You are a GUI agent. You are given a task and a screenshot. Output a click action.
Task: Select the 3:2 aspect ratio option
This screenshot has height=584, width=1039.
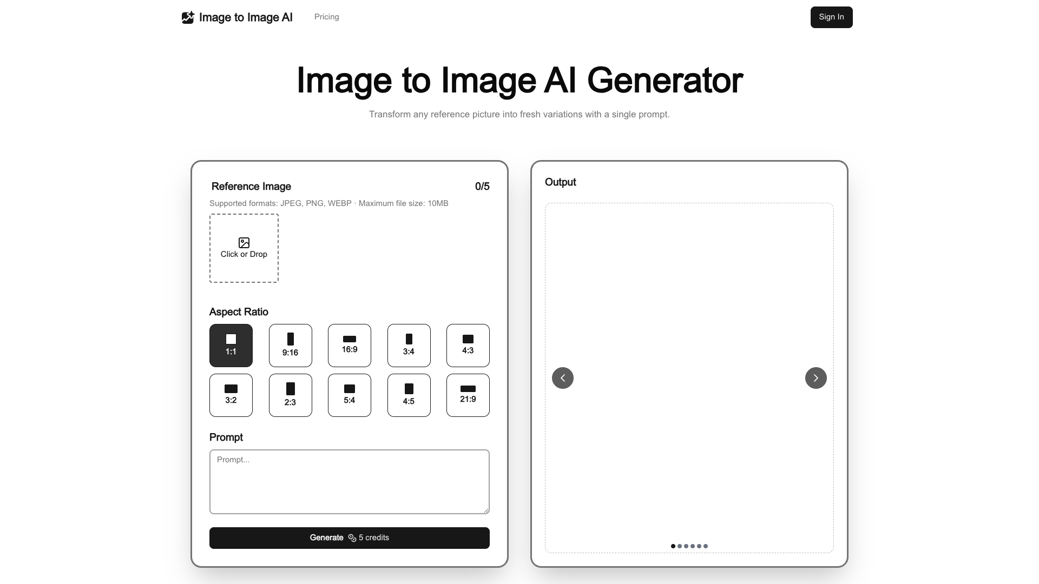tap(231, 395)
